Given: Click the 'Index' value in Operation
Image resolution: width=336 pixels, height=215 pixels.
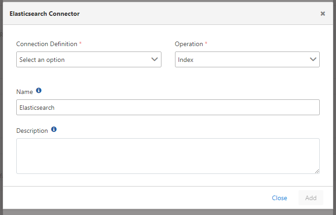Looking at the screenshot, I should pos(186,60).
